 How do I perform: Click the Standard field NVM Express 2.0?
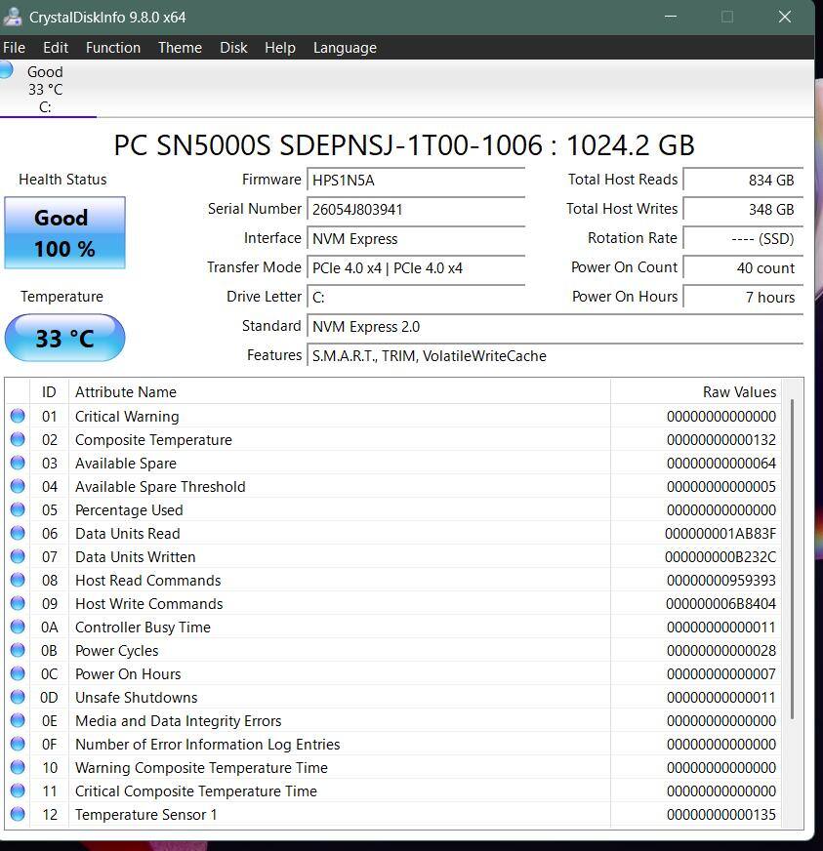555,327
